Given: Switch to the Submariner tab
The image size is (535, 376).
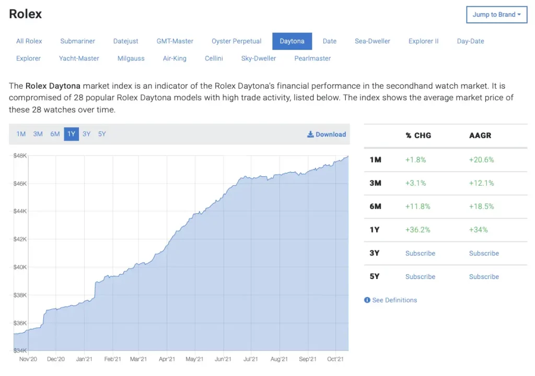Looking at the screenshot, I should point(77,41).
